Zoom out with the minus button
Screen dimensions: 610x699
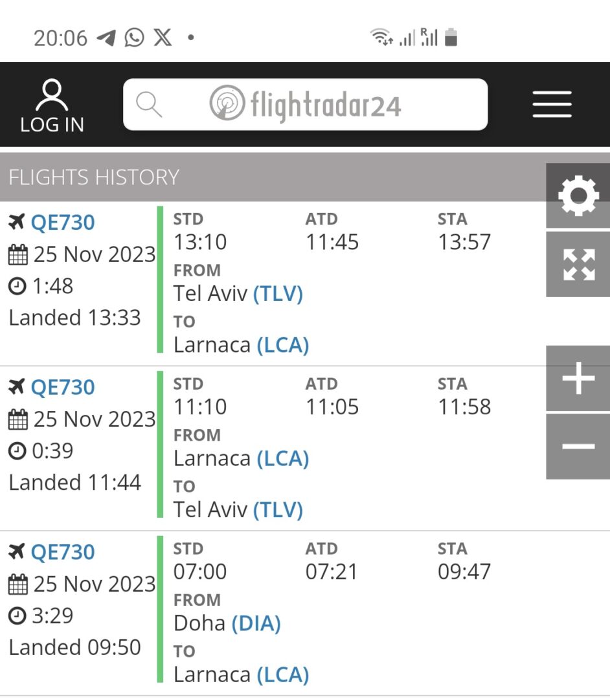tap(578, 447)
